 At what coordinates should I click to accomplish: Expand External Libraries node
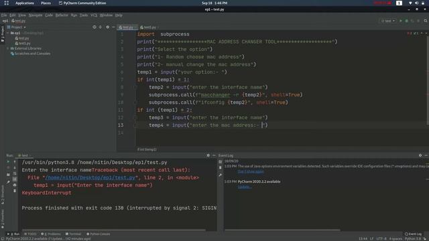(8, 48)
